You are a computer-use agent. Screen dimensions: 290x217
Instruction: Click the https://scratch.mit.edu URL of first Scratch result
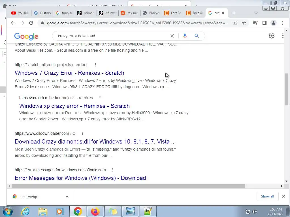point(34,65)
